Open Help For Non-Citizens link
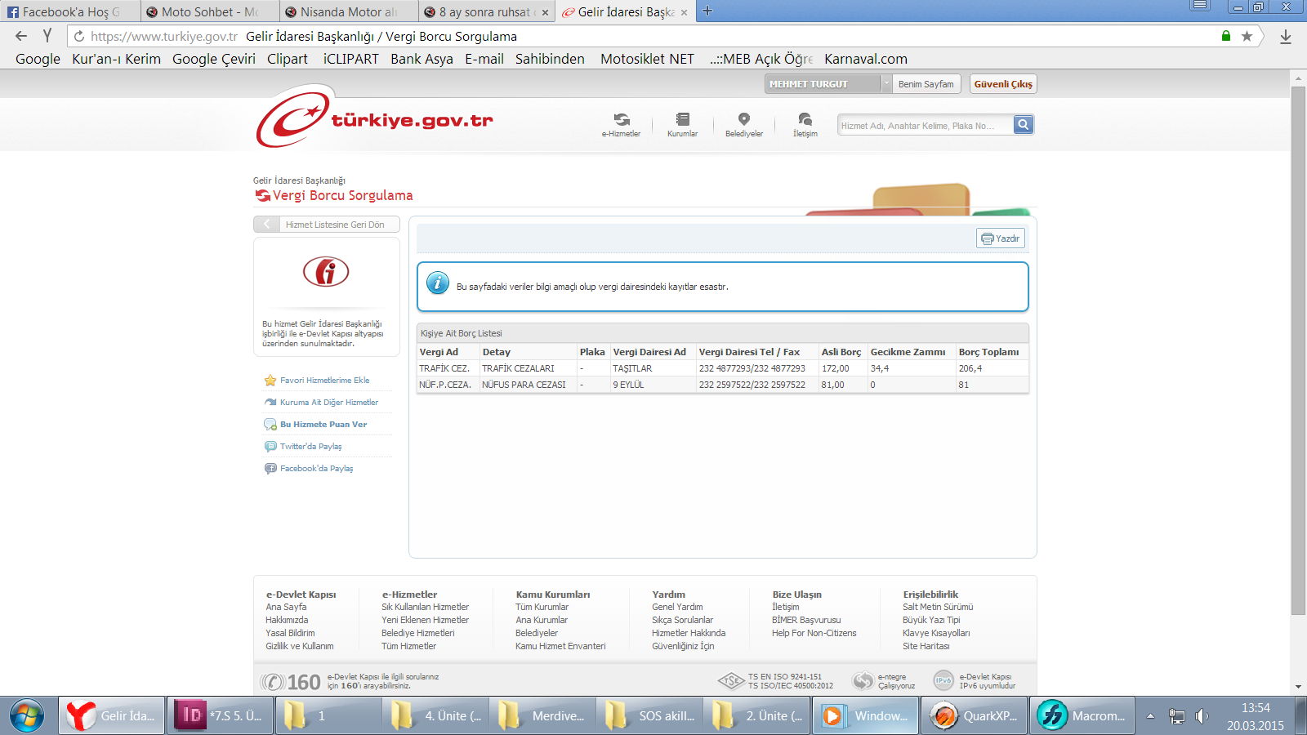 click(814, 633)
